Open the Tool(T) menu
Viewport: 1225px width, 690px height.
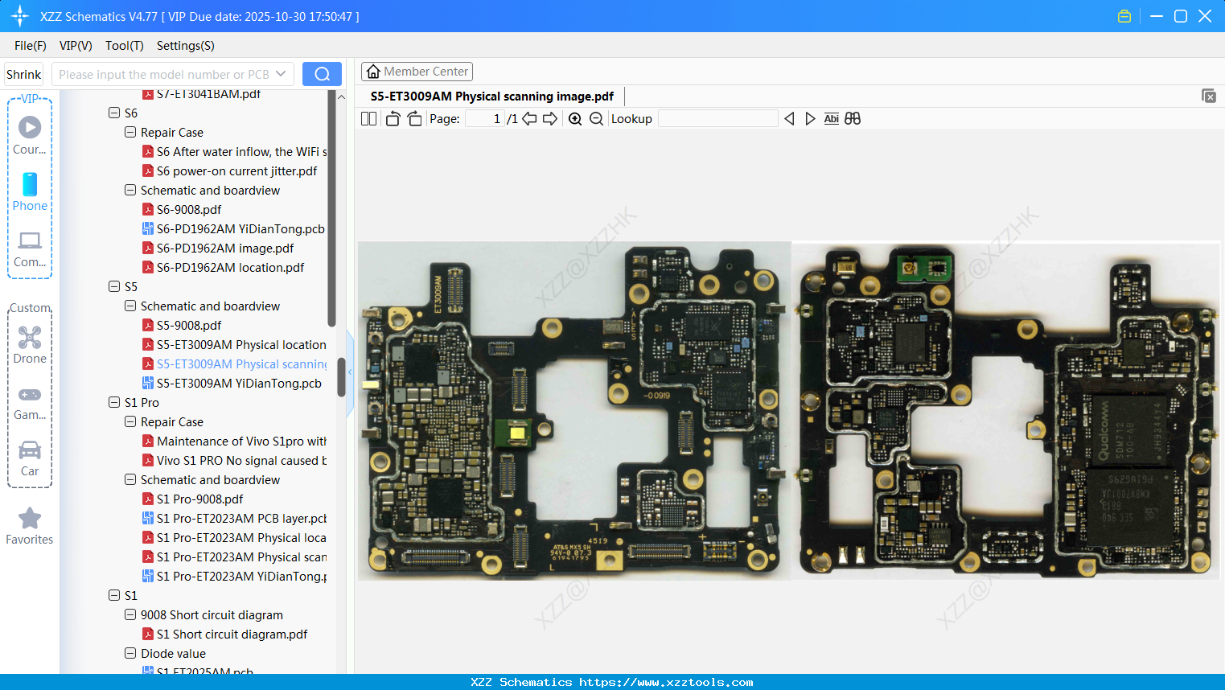coord(124,46)
